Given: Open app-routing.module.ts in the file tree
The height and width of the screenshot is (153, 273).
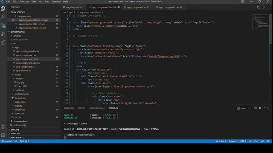Looking at the screenshot, I should tap(27, 51).
